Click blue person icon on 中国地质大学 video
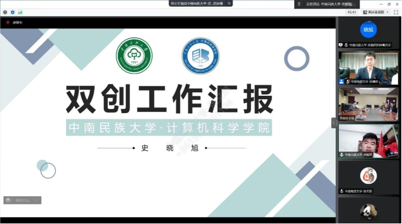Image resolution: width=402 pixels, height=224 pixels. (x=342, y=82)
